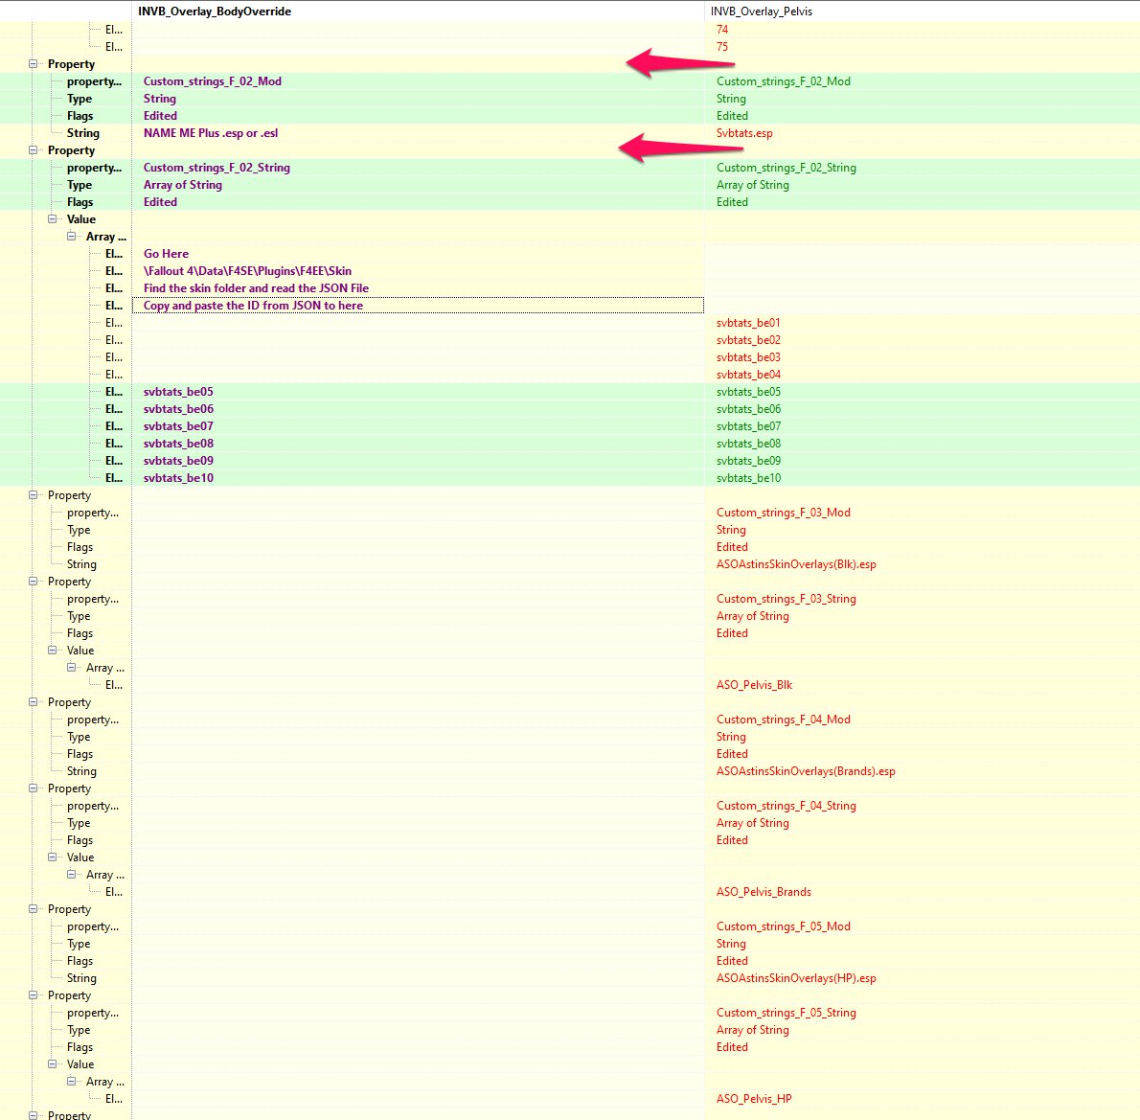Click the Go Here element row
This screenshot has height=1120, width=1140.
pyautogui.click(x=165, y=253)
